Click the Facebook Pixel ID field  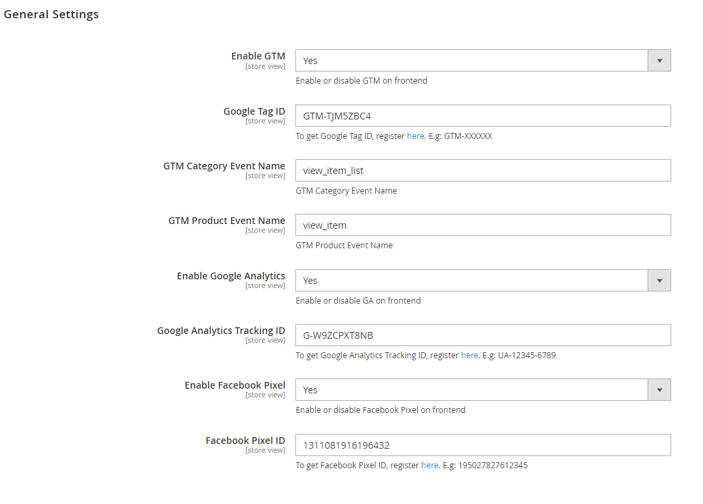[x=483, y=445]
